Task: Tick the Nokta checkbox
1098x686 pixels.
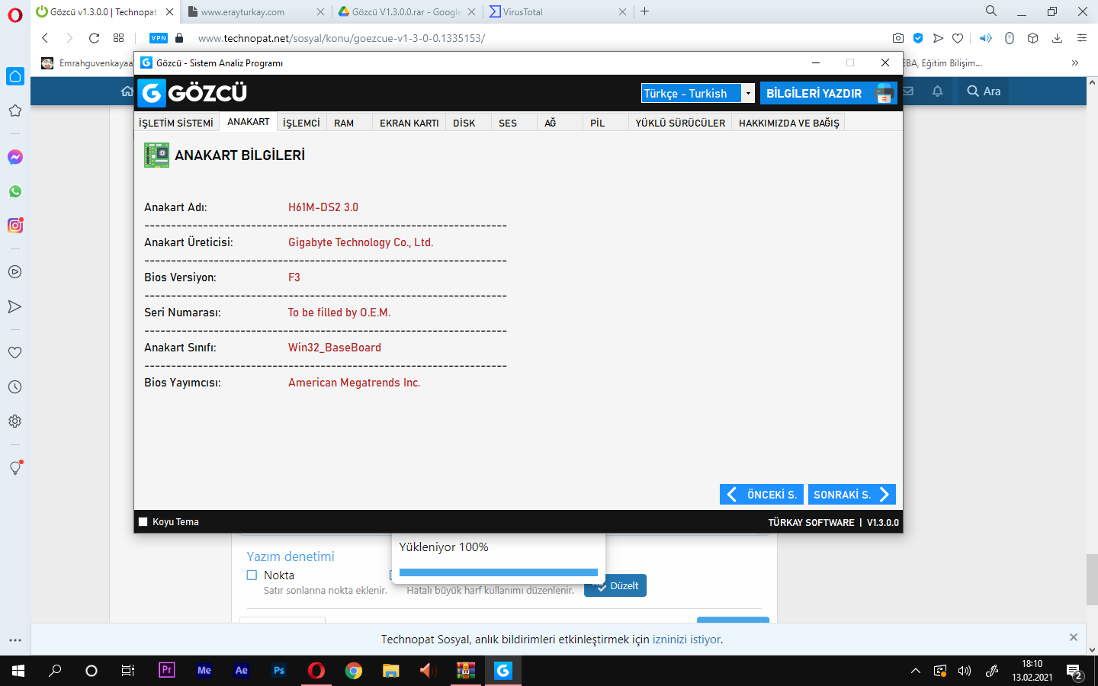Action: tap(252, 575)
